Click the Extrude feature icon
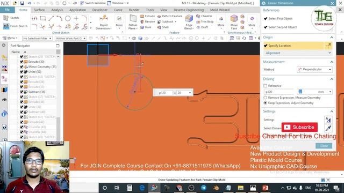344x193 pixels. click(x=142, y=16)
